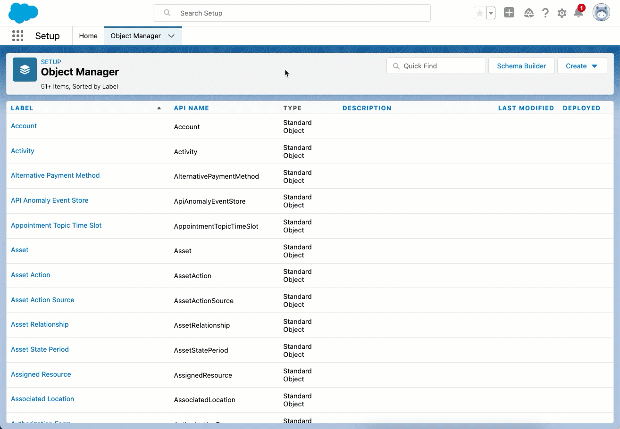Sort by the API Name column header
The image size is (620, 429).
[191, 108]
